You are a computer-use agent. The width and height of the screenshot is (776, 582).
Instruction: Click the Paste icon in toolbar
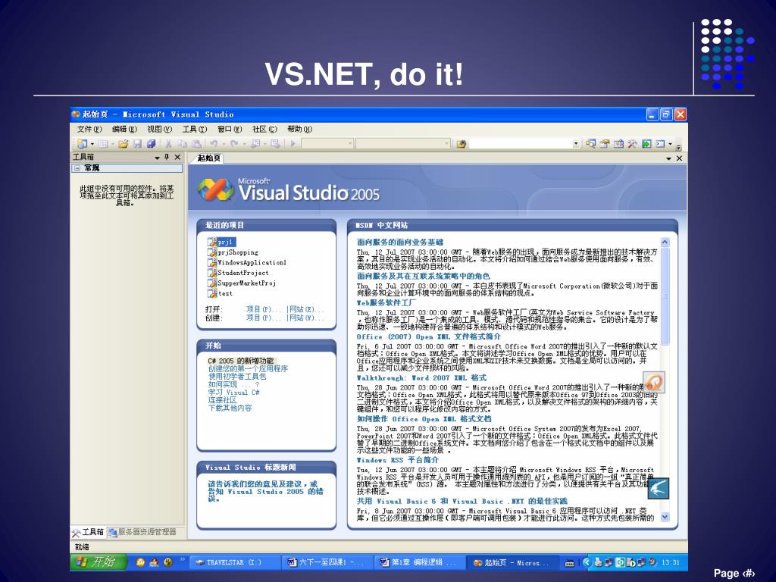pyautogui.click(x=196, y=143)
